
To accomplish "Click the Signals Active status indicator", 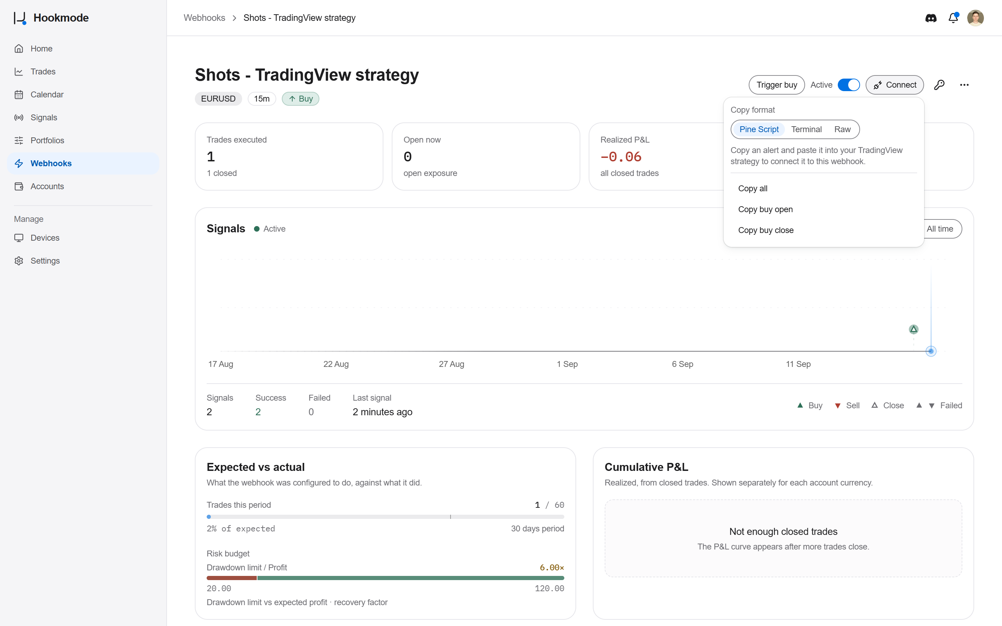I will click(270, 229).
